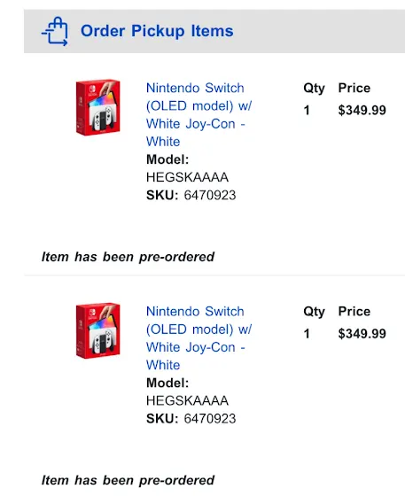Click the first item's Qty label

point(314,89)
